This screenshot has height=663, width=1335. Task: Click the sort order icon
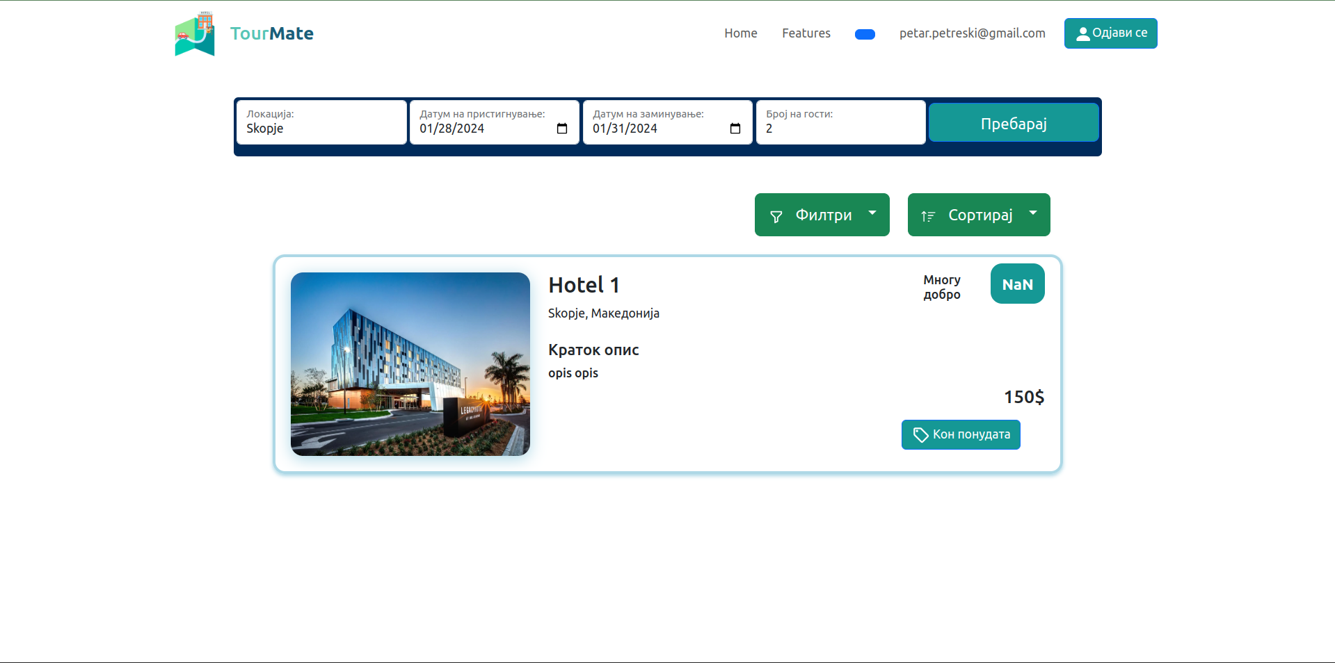click(928, 217)
